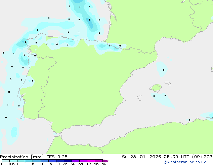
Task: Click the weatheronline.co.uk copyright link
Action: [185, 162]
